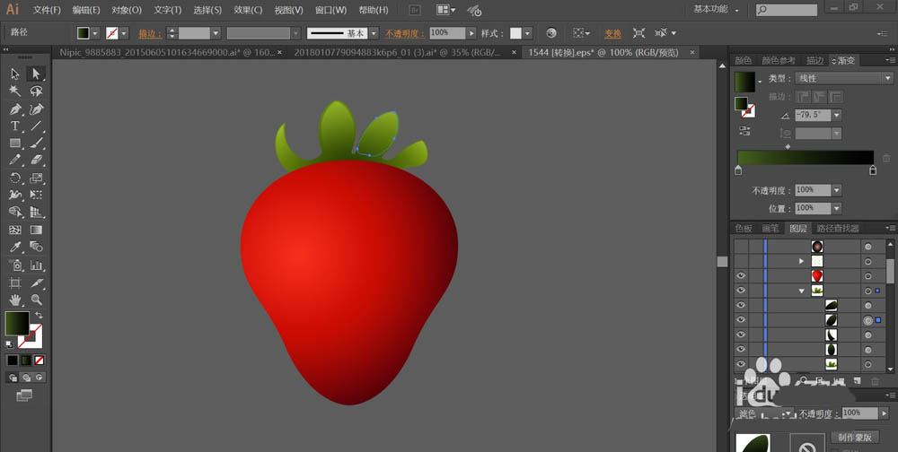
Task: Open gradient 位置 percentage dropdown
Action: (x=837, y=208)
